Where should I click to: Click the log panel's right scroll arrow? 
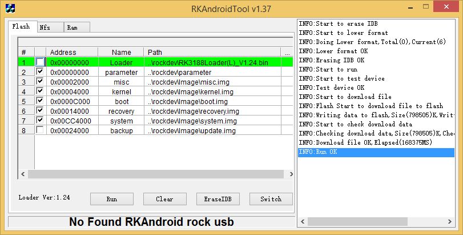pyautogui.click(x=450, y=221)
